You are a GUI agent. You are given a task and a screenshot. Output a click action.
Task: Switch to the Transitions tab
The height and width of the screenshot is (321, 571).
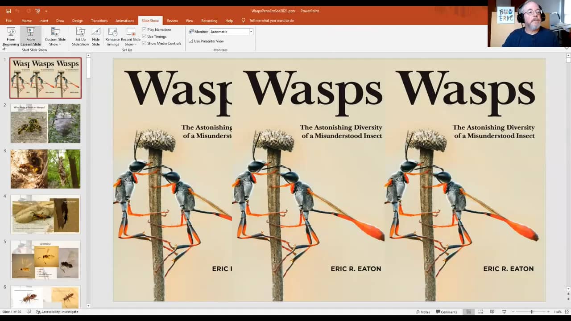pyautogui.click(x=99, y=21)
